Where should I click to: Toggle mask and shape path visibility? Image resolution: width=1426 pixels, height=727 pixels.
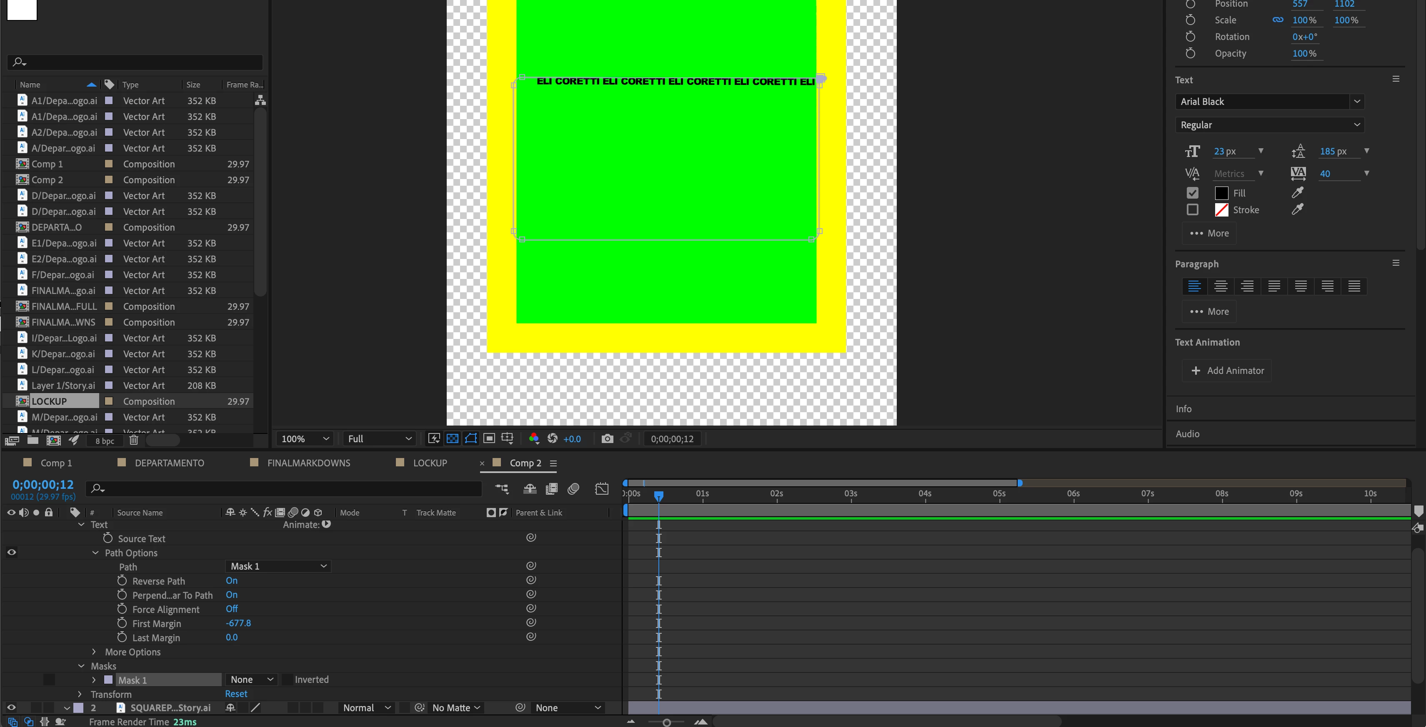[x=470, y=439]
